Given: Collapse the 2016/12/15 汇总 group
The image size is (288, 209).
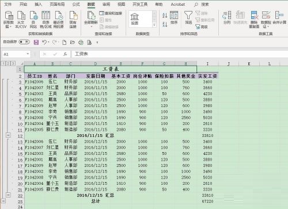Looking at the screenshot, I should pyautogui.click(x=8, y=195).
